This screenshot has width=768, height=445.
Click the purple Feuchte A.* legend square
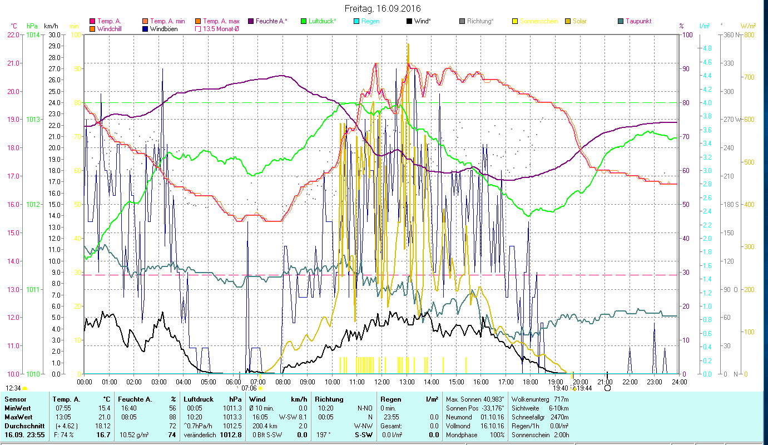250,21
